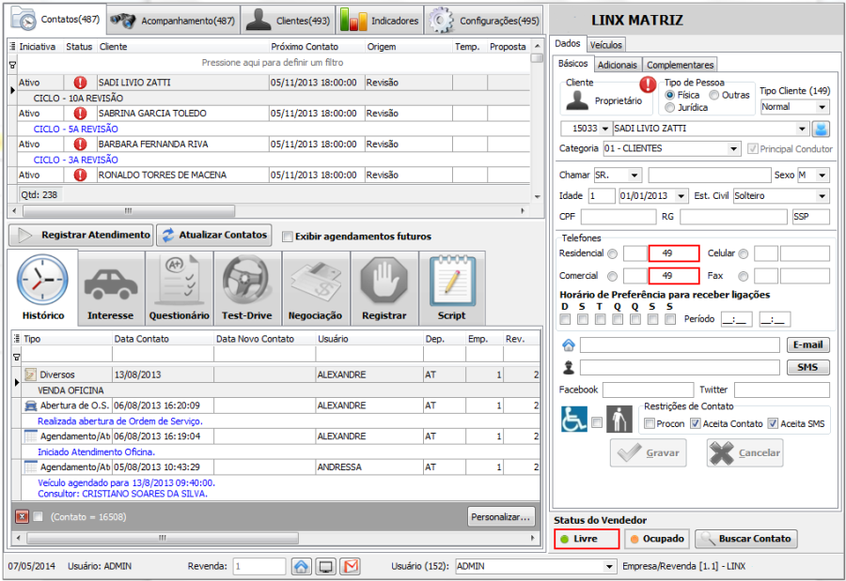Open the Sexo dropdown
Image resolution: width=846 pixels, height=581 pixels.
pyautogui.click(x=822, y=176)
